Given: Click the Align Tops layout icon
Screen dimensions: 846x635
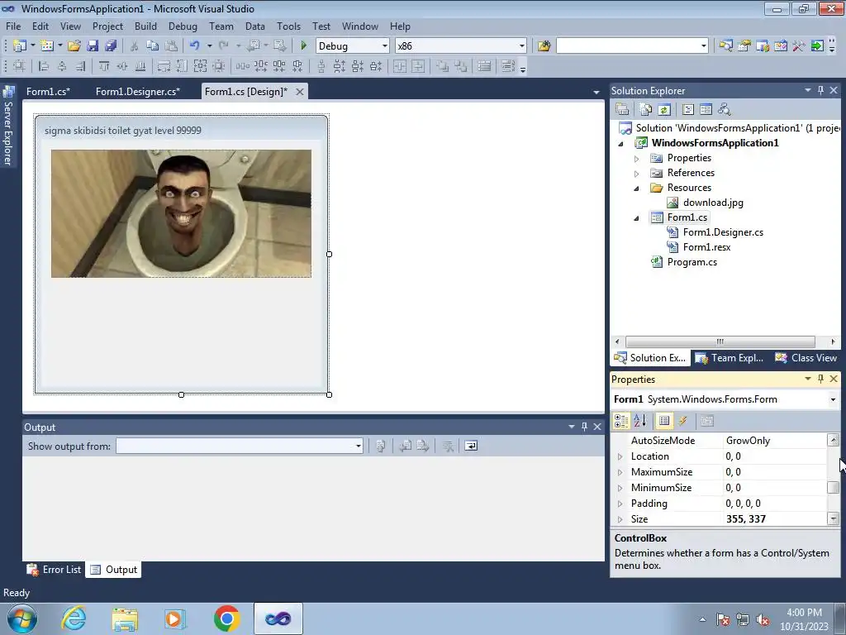Looking at the screenshot, I should point(103,66).
